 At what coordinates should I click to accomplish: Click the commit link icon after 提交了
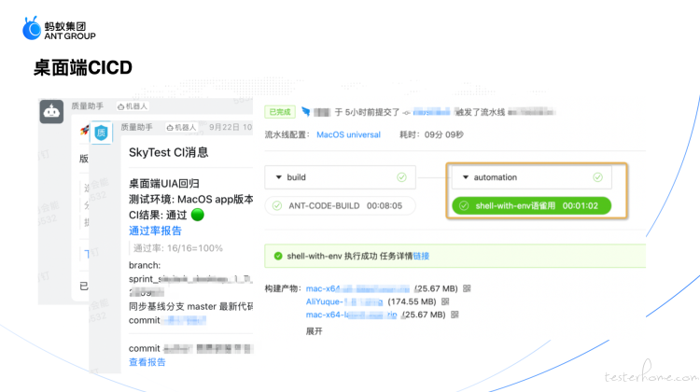coord(406,113)
